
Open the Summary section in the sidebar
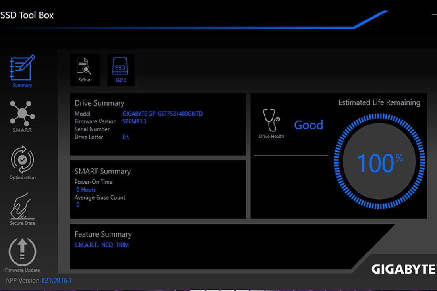(22, 71)
